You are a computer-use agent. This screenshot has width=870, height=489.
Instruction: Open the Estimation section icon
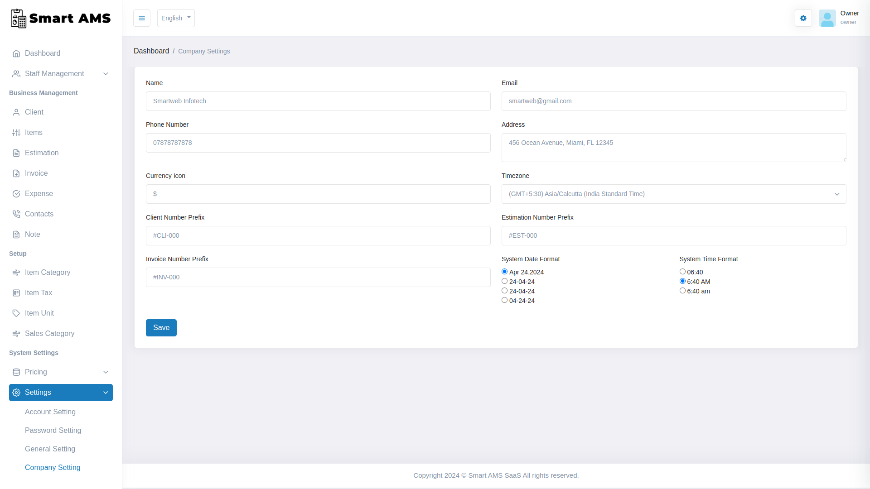pos(16,153)
